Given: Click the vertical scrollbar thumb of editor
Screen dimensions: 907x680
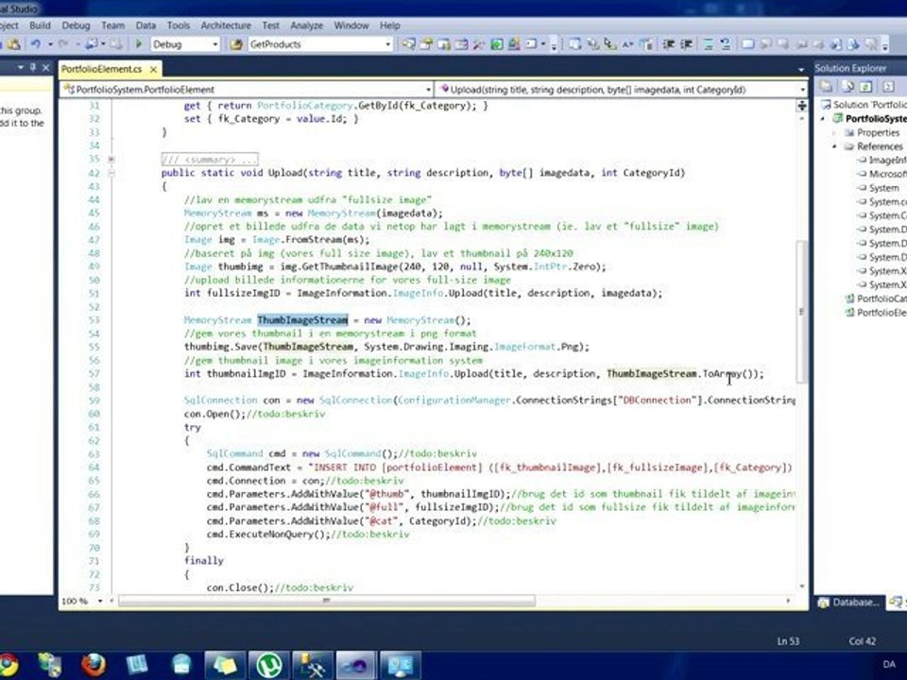Looking at the screenshot, I should (801, 312).
